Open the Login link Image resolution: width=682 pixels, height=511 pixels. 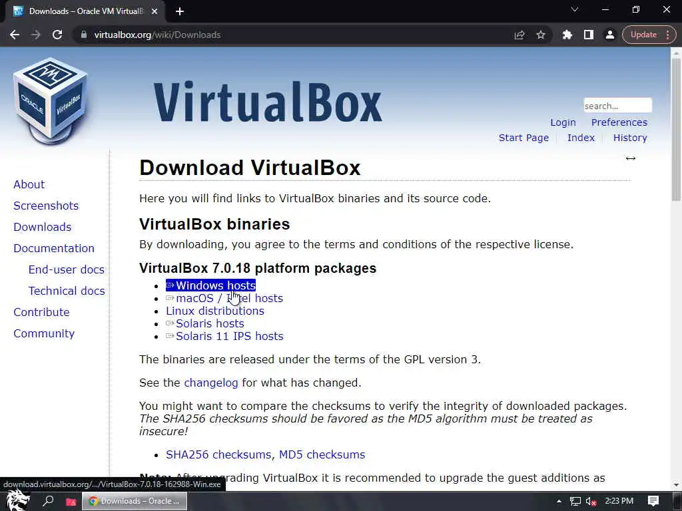pyautogui.click(x=563, y=122)
